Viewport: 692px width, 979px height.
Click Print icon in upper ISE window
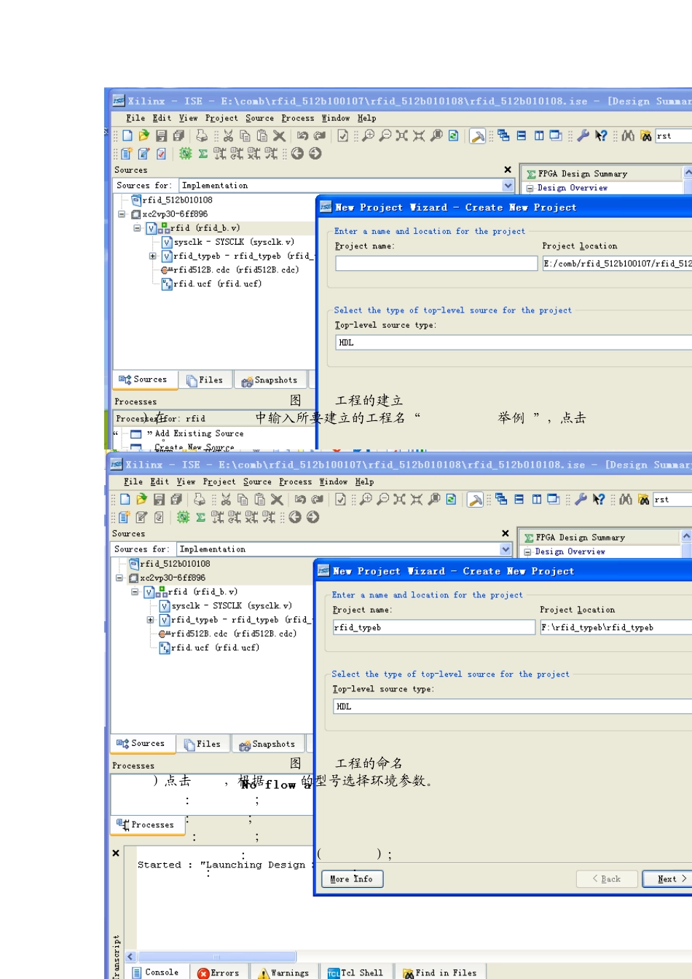point(202,135)
